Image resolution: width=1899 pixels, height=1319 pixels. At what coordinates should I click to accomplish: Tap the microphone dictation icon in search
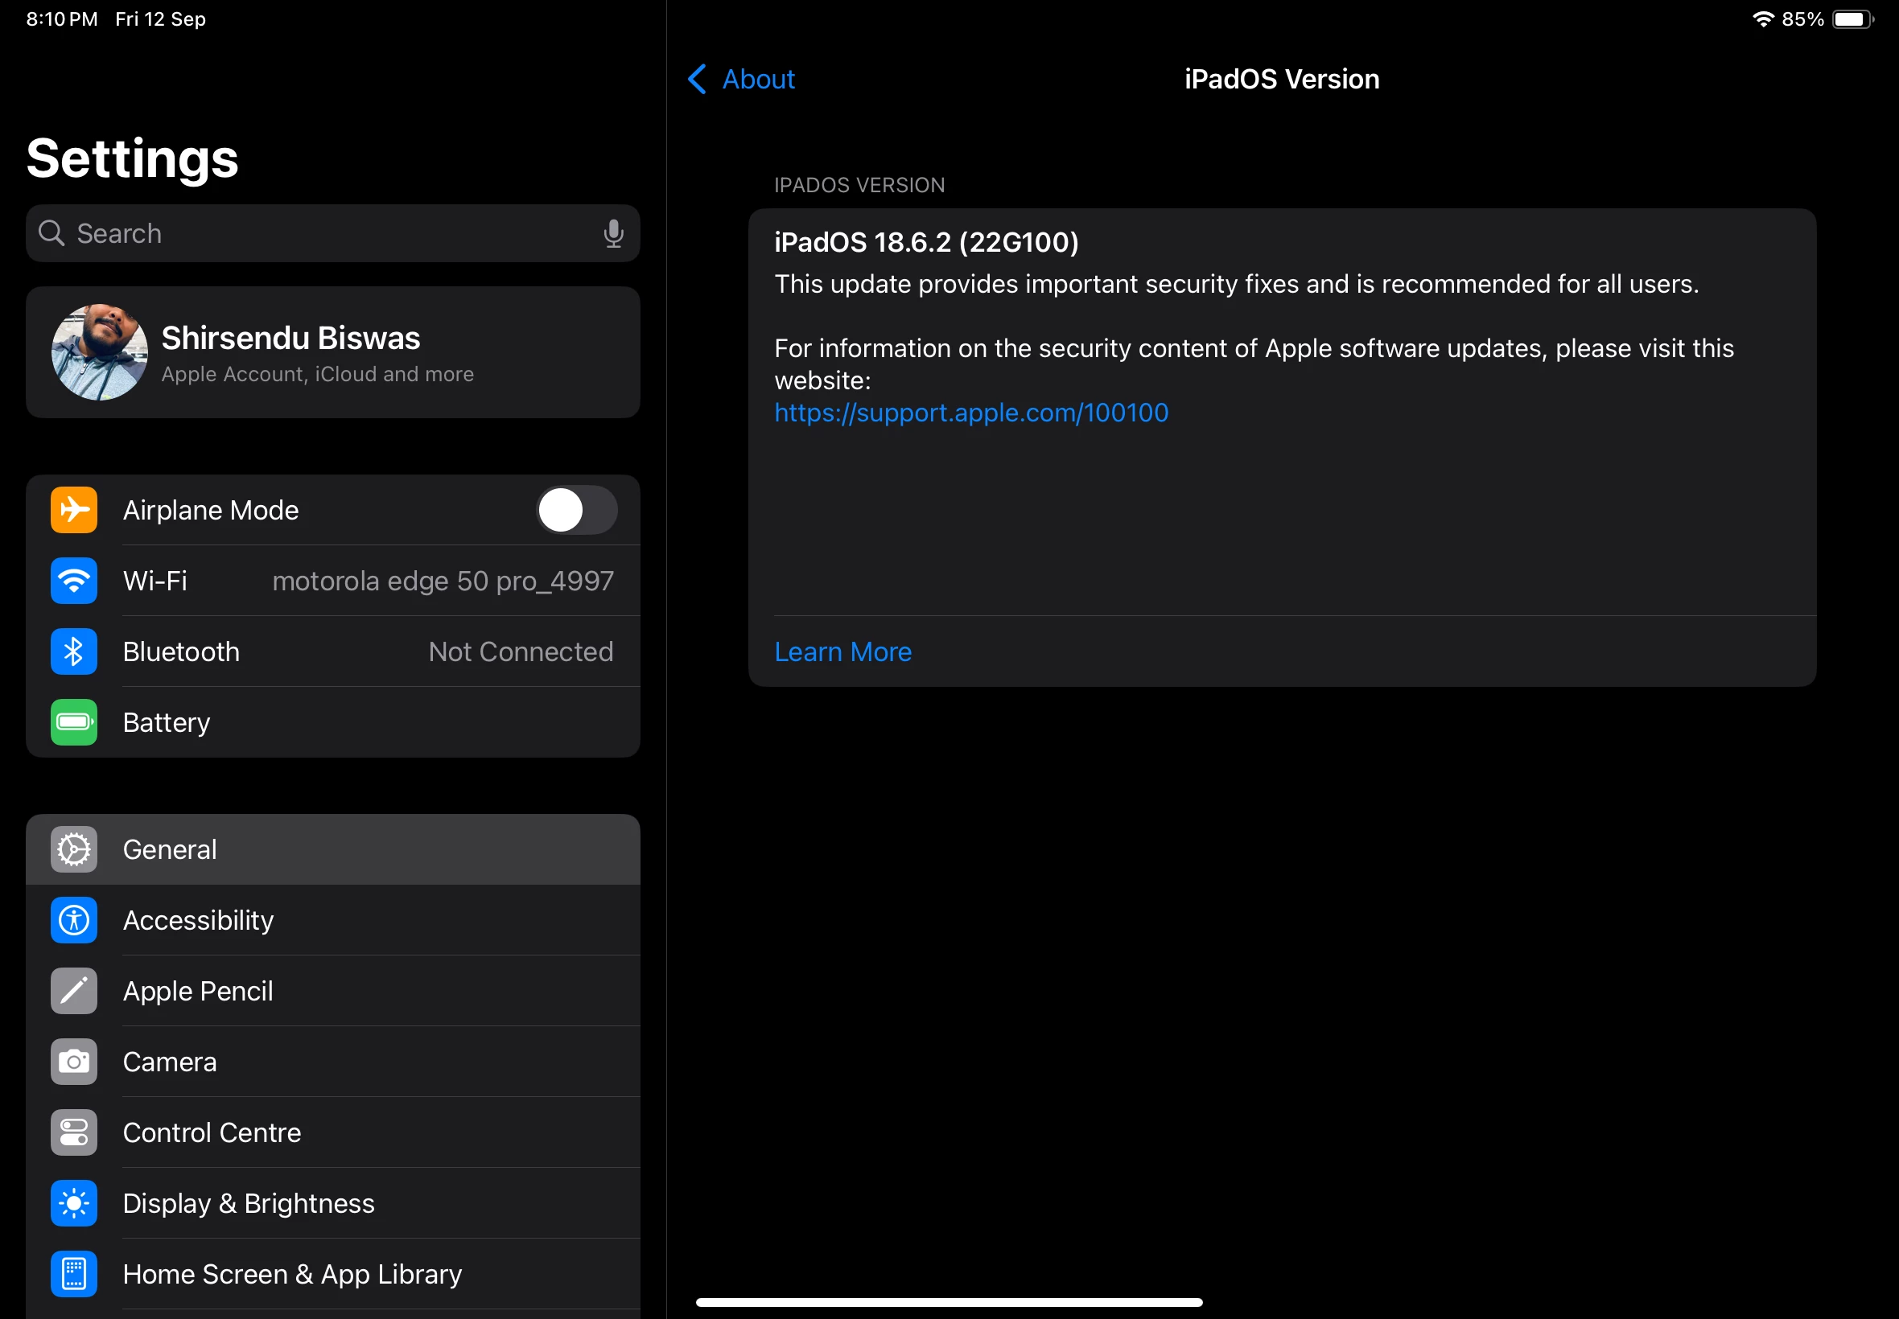coord(612,234)
